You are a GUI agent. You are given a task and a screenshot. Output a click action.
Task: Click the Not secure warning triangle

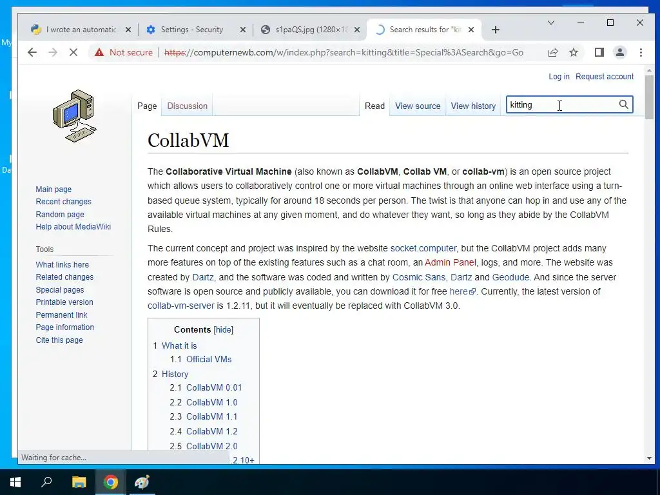[99, 52]
